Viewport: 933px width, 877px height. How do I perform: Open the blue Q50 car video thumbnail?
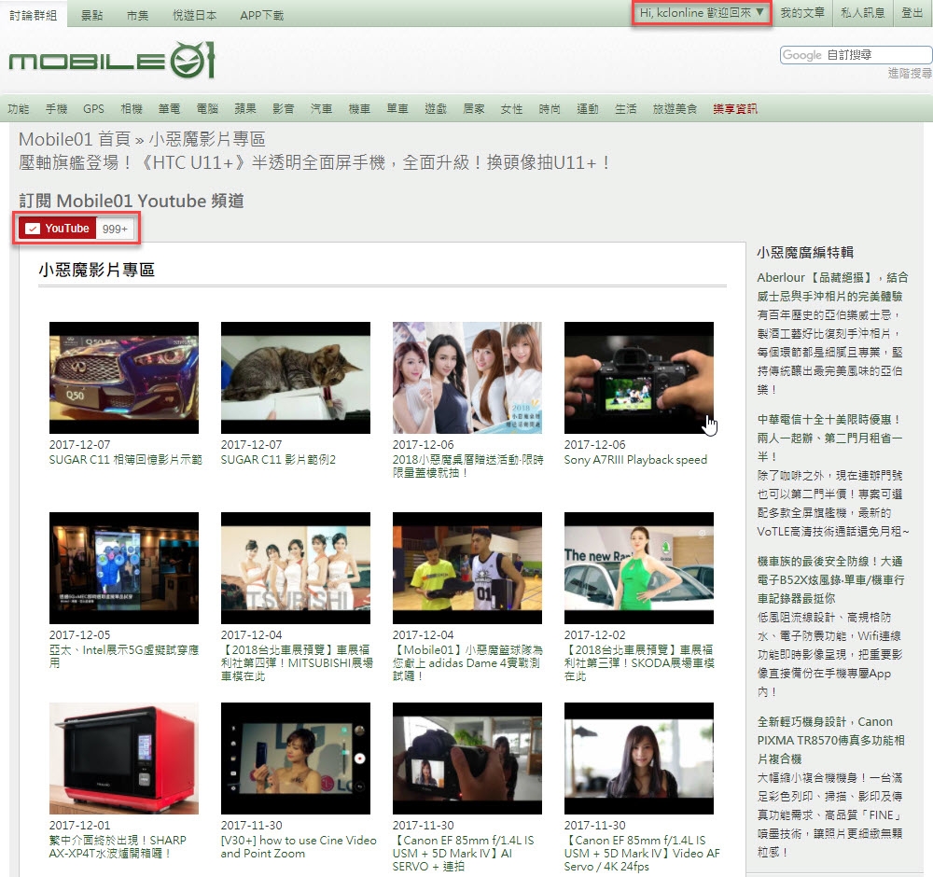(x=124, y=378)
